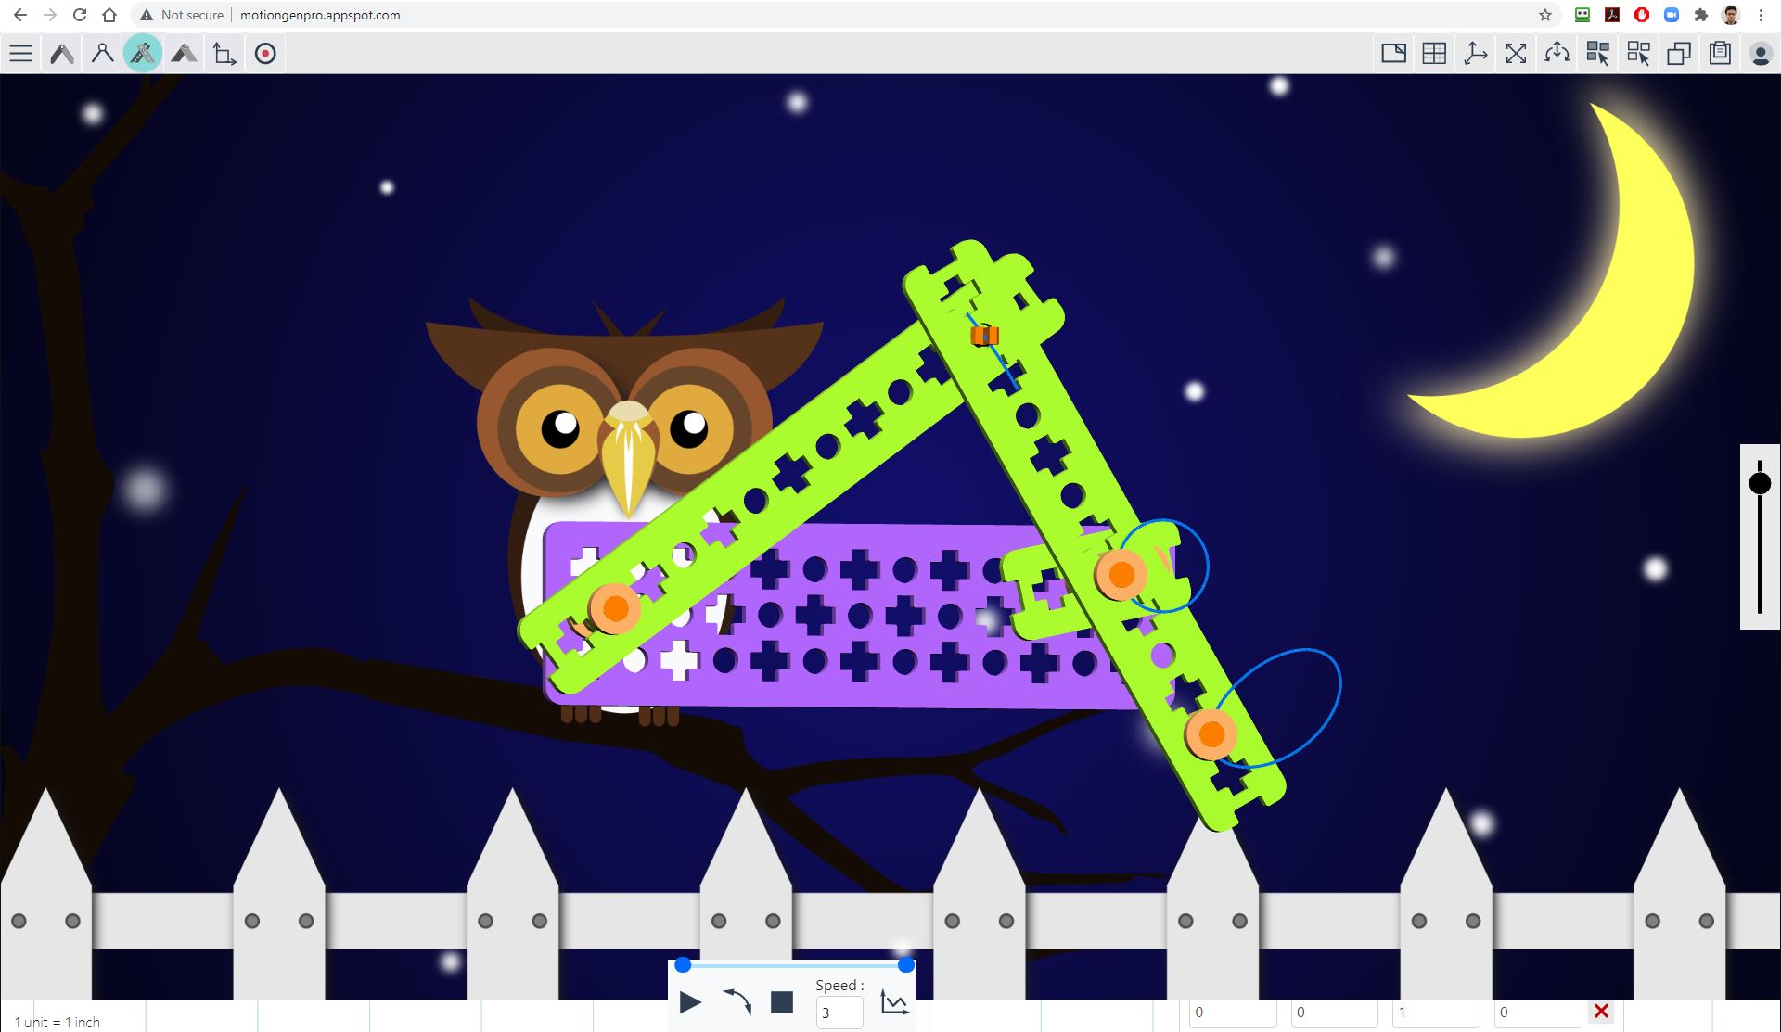Select the two-tone link tool icon
The height and width of the screenshot is (1032, 1781).
click(62, 54)
